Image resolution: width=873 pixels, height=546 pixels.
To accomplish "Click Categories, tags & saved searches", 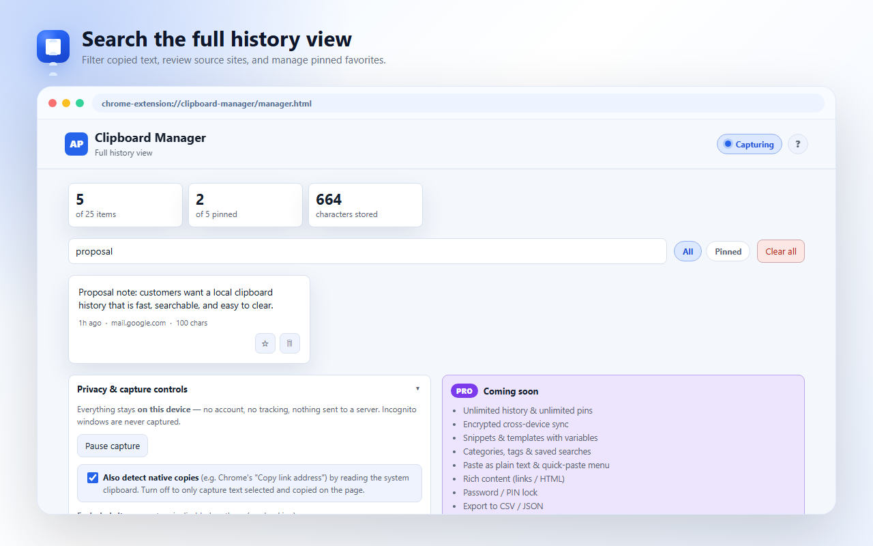I will [527, 451].
